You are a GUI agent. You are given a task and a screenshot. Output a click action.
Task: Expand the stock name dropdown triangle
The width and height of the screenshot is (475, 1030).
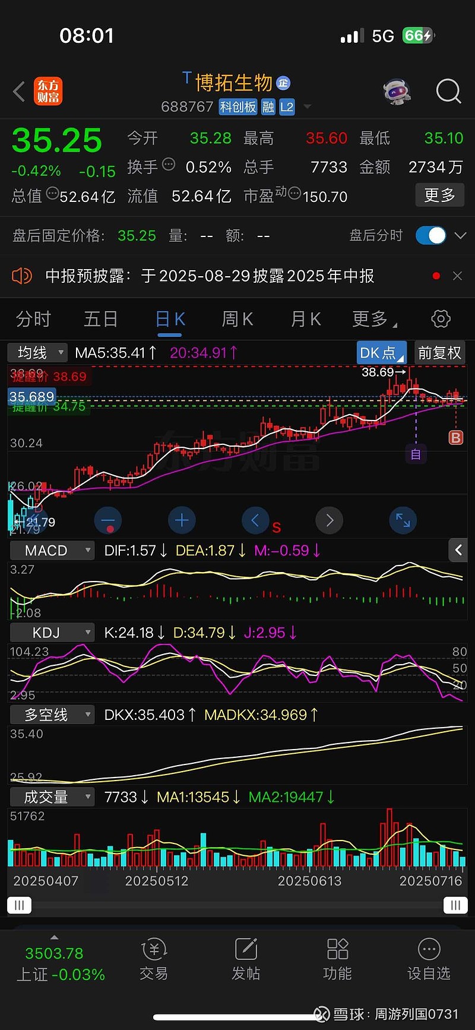pos(307,107)
